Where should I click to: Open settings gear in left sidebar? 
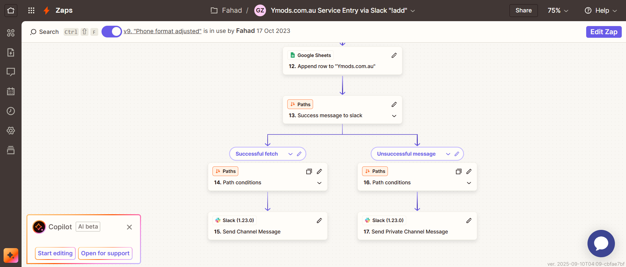[11, 131]
